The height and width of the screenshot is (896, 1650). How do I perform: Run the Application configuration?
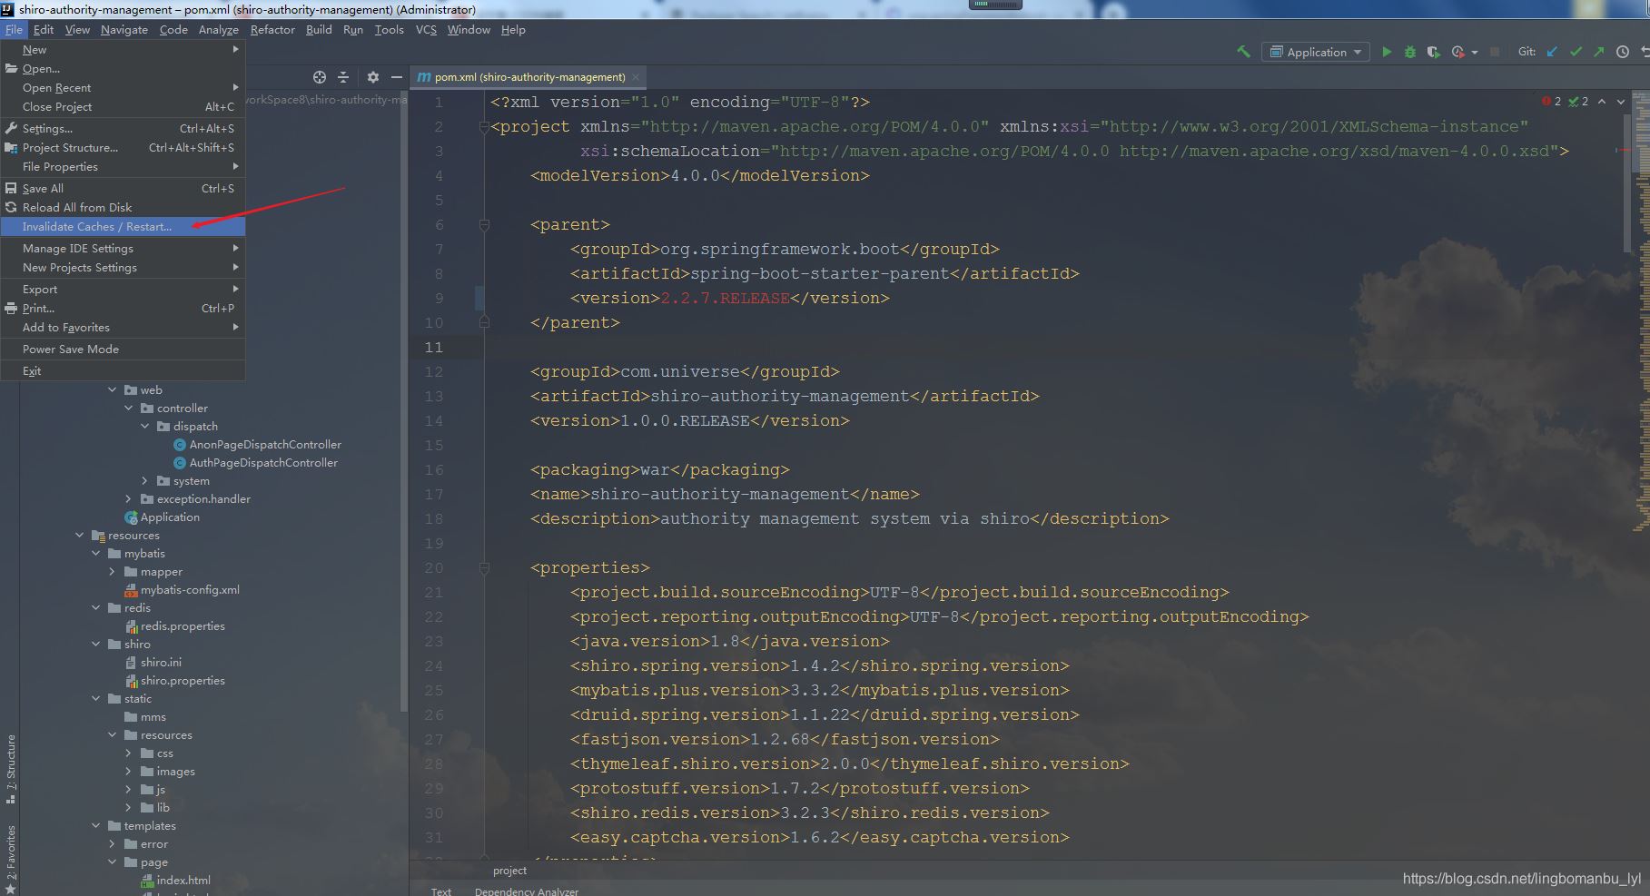point(1387,52)
